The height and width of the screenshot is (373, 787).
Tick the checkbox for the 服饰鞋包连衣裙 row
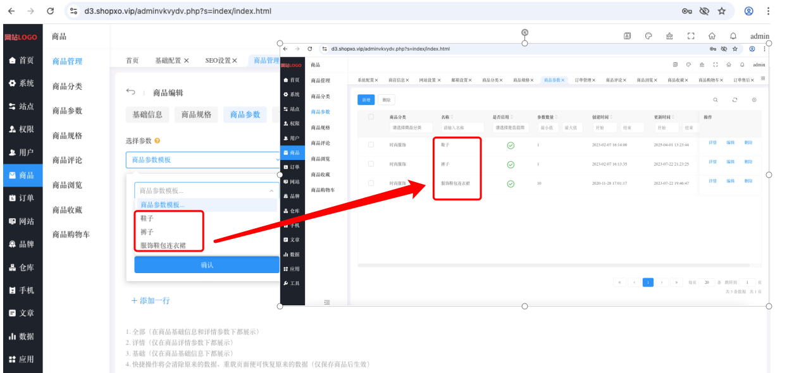pyautogui.click(x=371, y=183)
